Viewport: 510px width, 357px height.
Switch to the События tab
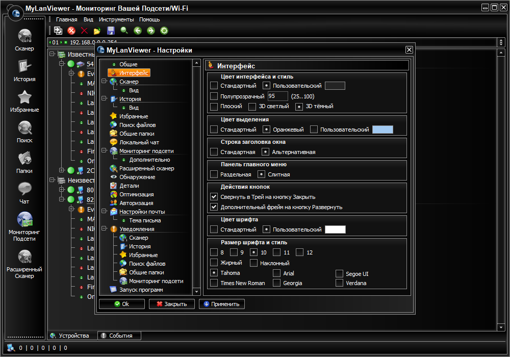(119, 336)
